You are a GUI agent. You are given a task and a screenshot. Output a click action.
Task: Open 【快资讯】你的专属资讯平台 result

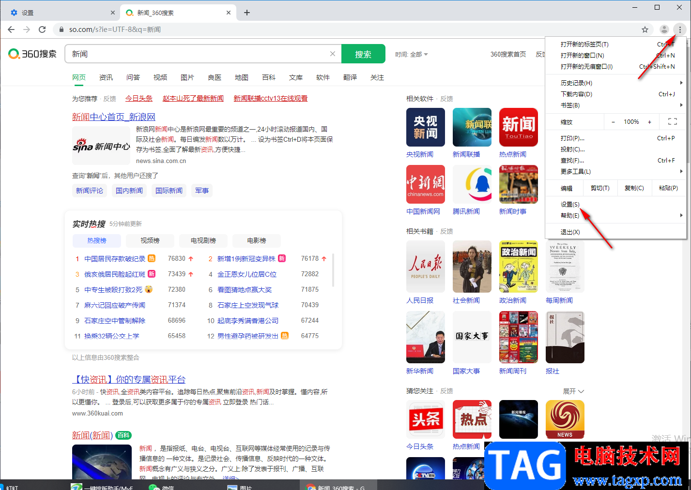[x=129, y=380]
